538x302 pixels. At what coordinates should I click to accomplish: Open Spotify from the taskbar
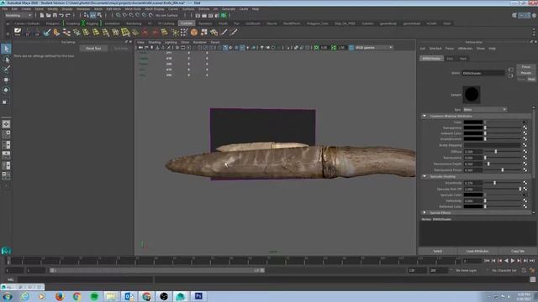coord(94,296)
